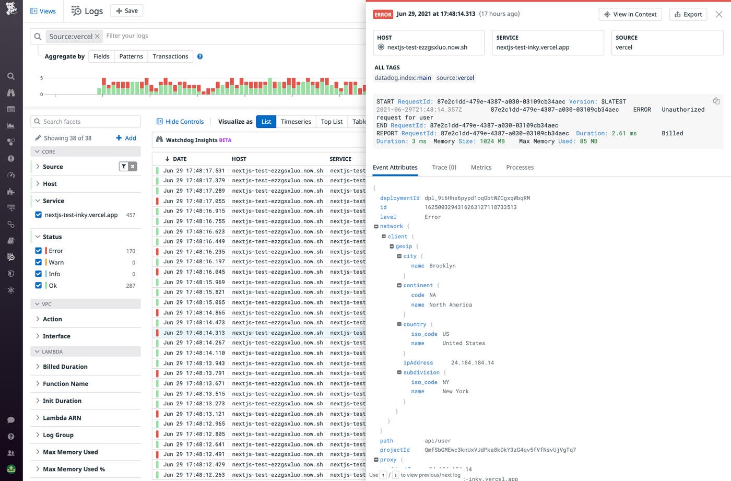This screenshot has height=481, width=731.
Task: Uncheck the nextjs-test-inky.vercel.app service checkbox
Action: click(x=38, y=215)
